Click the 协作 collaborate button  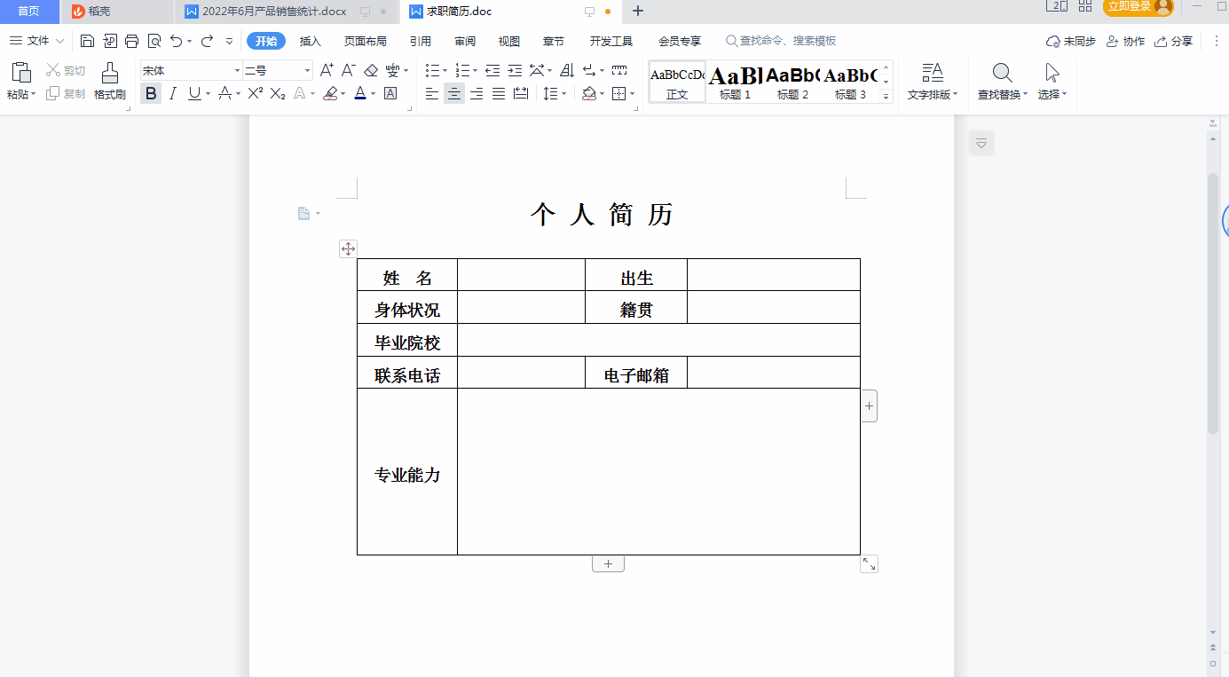pos(1125,41)
